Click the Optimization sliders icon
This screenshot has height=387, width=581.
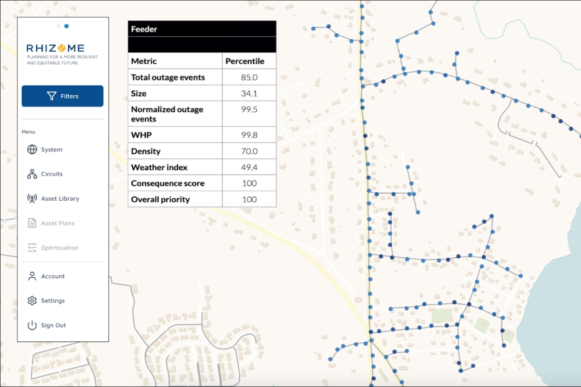(31, 247)
